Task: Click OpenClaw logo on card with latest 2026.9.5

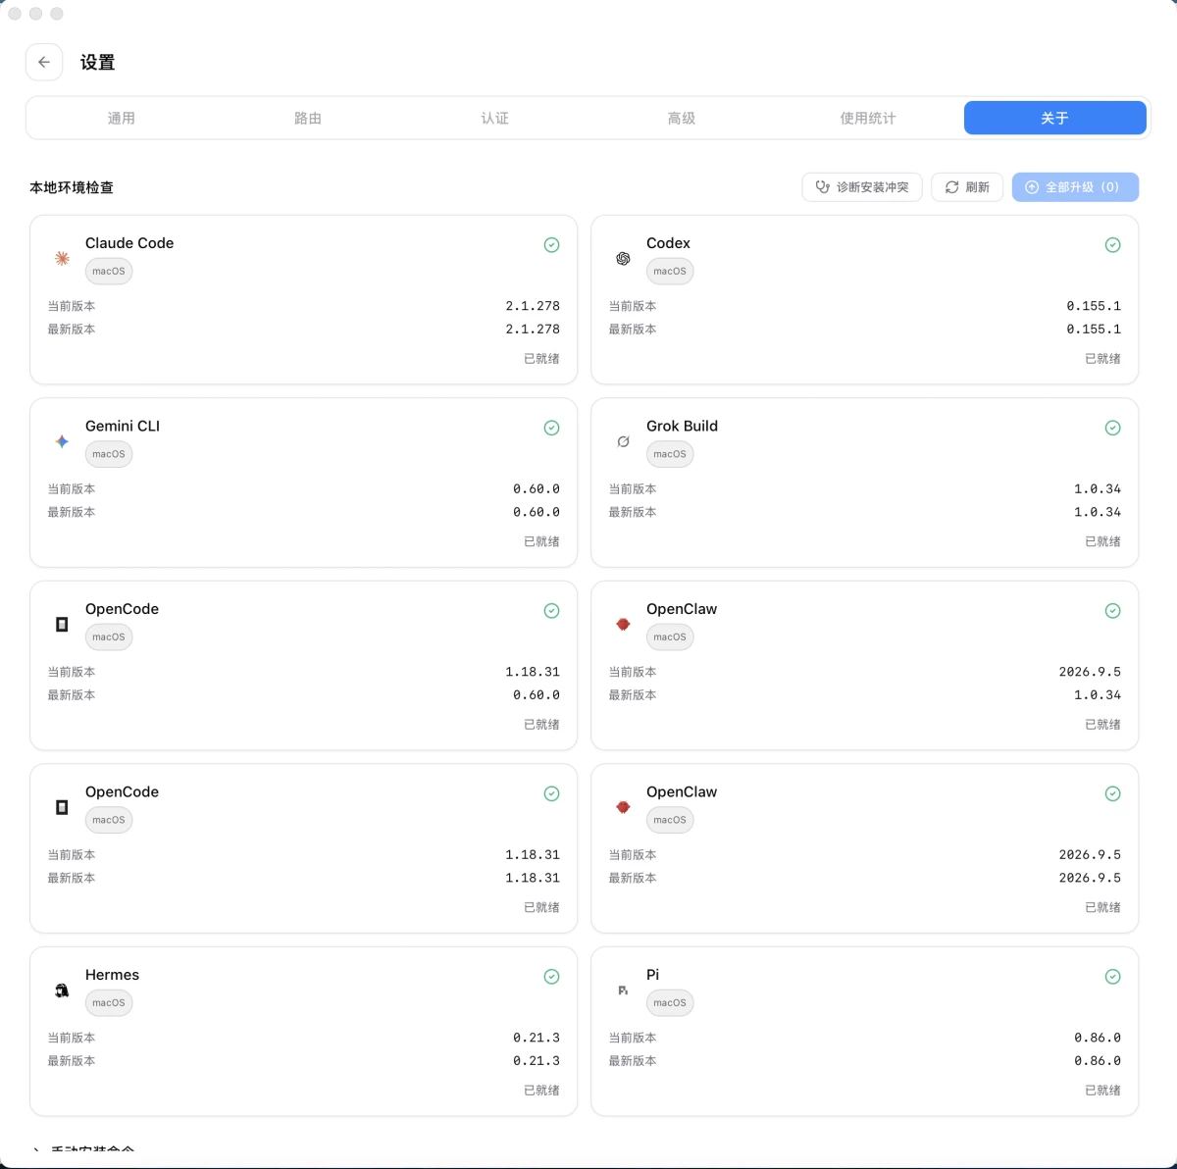Action: pos(623,807)
